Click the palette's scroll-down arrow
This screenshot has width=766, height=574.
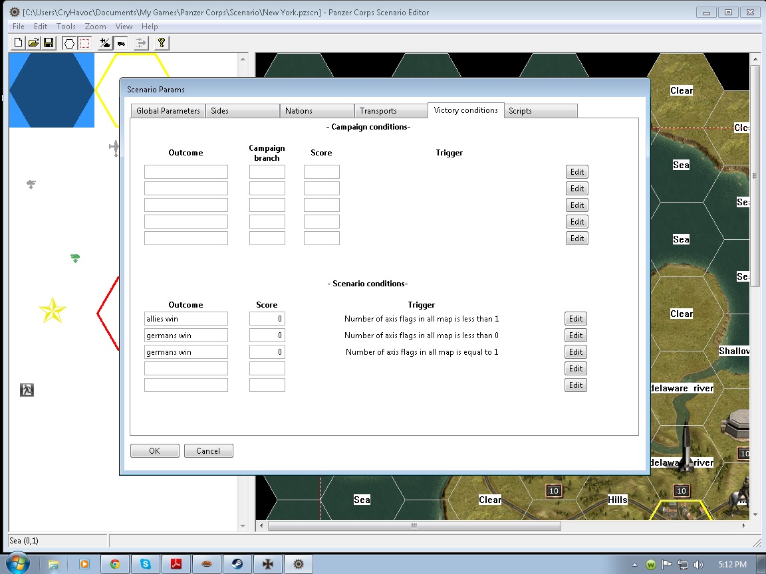click(243, 526)
